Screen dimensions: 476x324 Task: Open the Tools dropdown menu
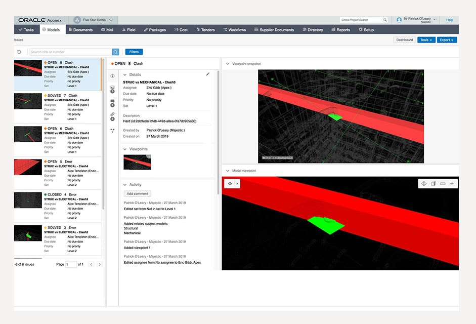pyautogui.click(x=426, y=40)
